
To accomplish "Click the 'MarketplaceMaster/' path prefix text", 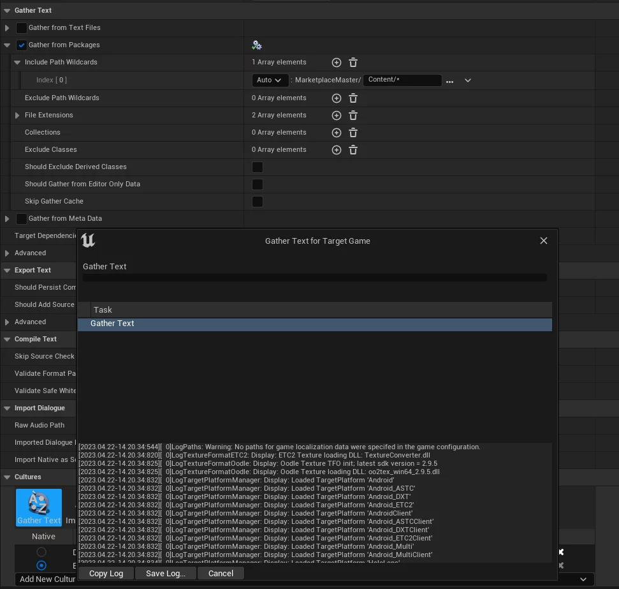I will point(328,80).
